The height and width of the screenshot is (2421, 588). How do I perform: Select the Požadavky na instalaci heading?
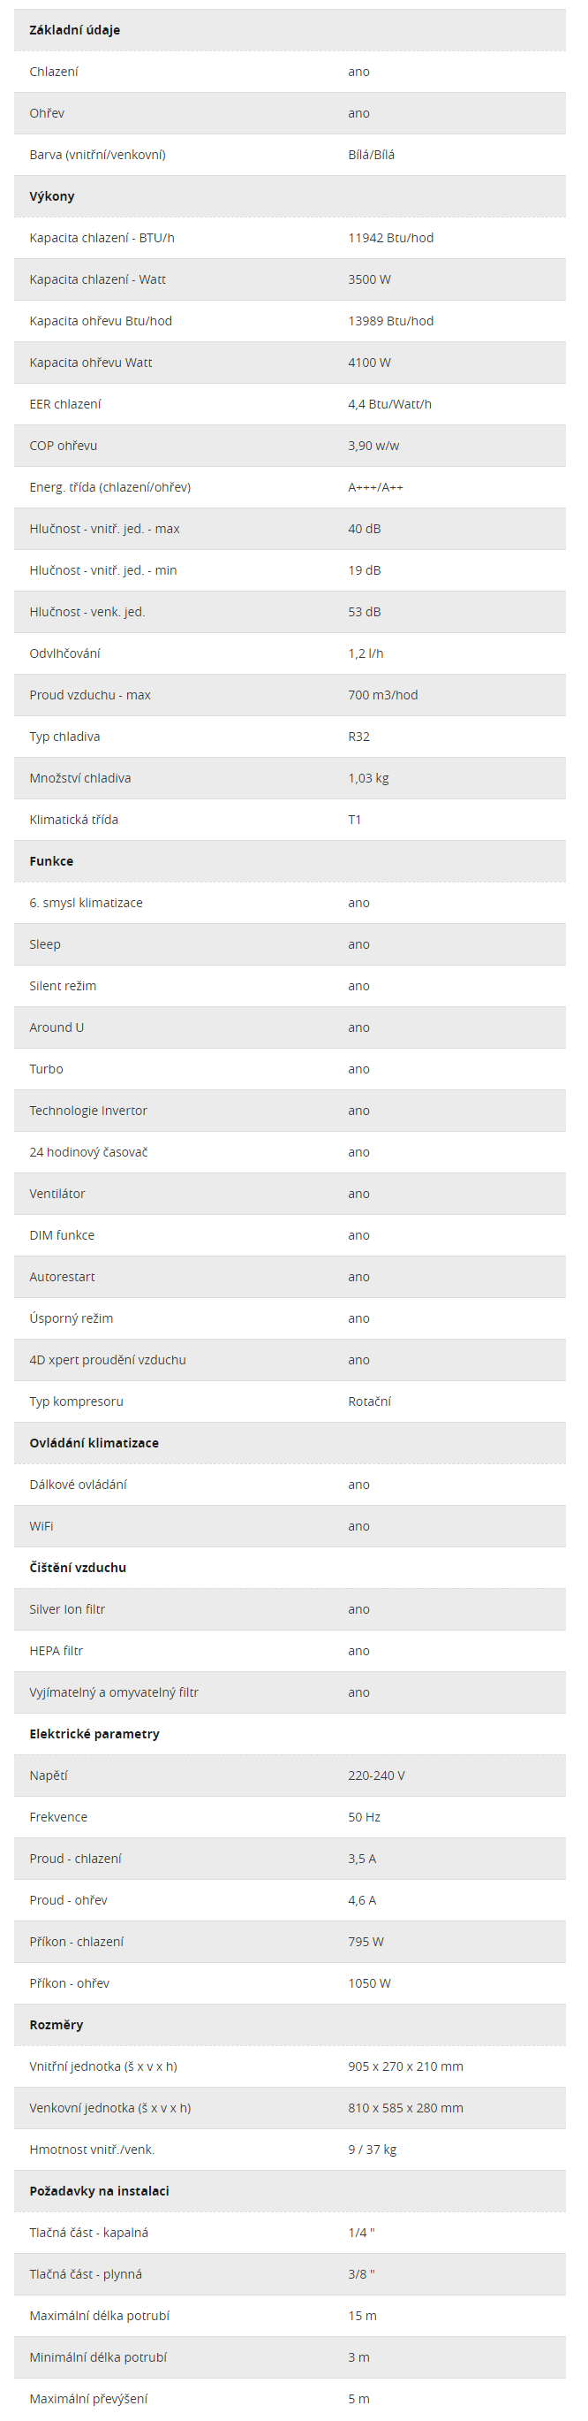pos(100,2191)
